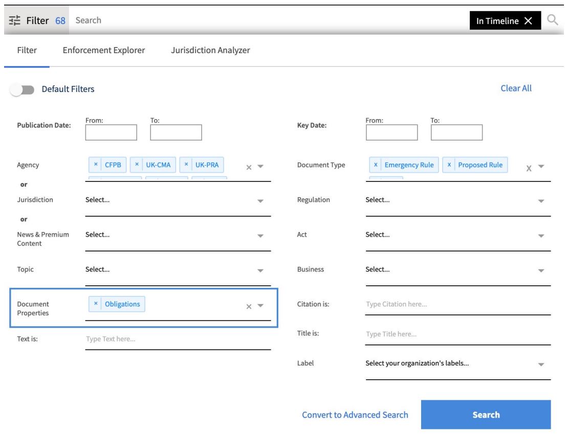
Task: Open the News & Premium Content dropdown
Action: point(260,236)
